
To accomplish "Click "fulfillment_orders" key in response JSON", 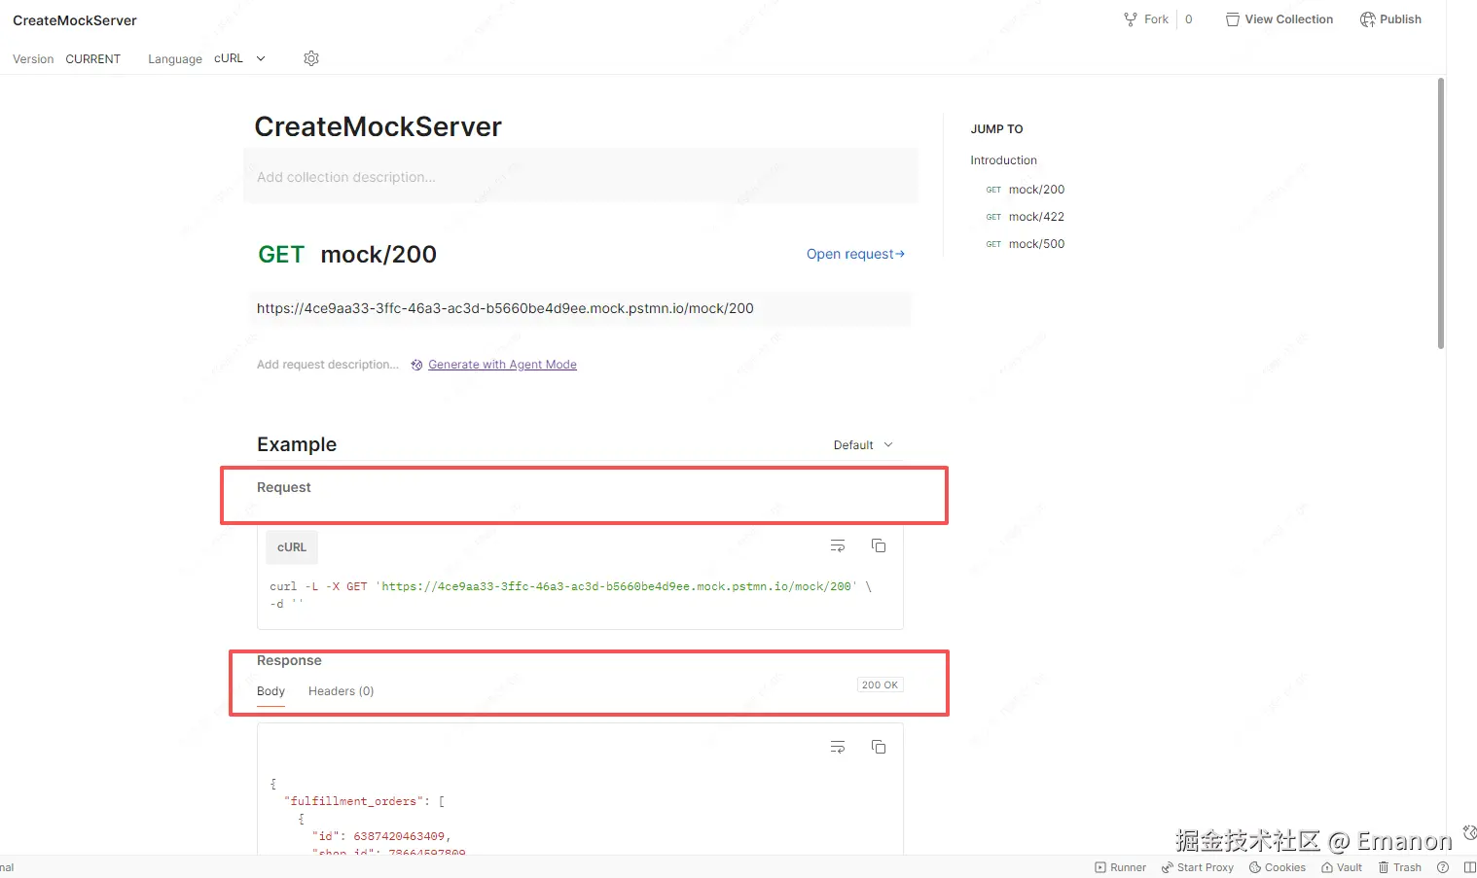I will point(355,801).
